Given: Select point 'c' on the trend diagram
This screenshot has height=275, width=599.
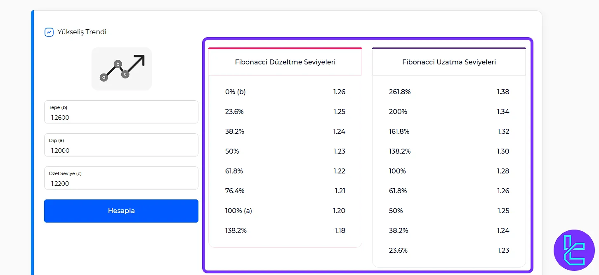Looking at the screenshot, I should pyautogui.click(x=126, y=73).
